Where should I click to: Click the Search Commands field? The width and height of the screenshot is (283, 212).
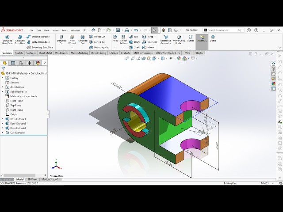224,30
